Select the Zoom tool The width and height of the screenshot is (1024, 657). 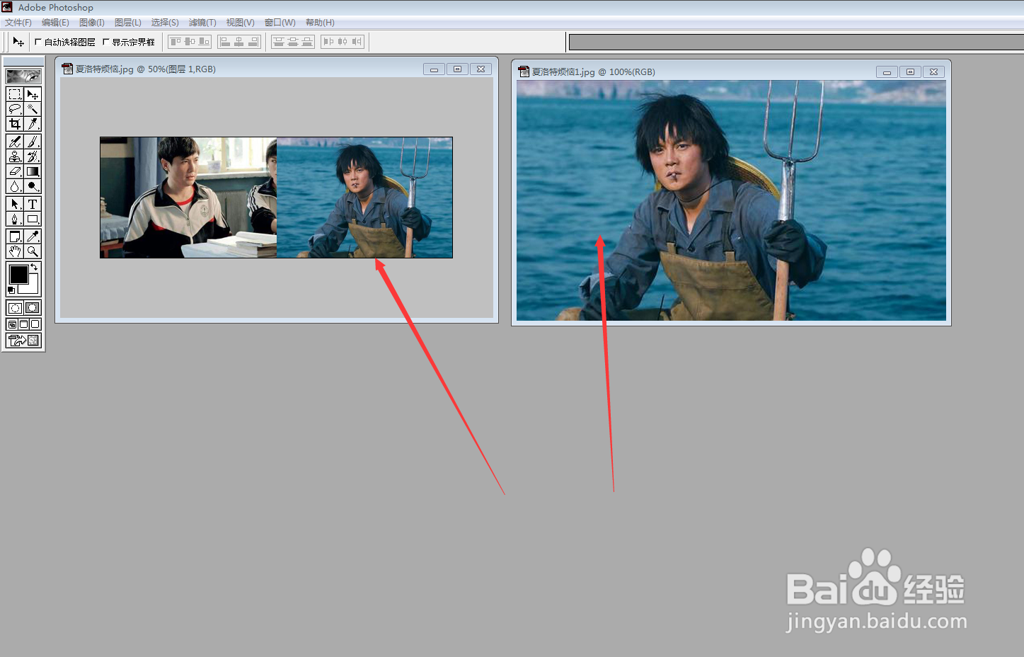[x=33, y=251]
